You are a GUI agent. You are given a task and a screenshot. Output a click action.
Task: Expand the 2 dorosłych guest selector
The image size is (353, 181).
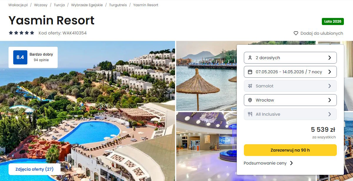tap(290, 58)
